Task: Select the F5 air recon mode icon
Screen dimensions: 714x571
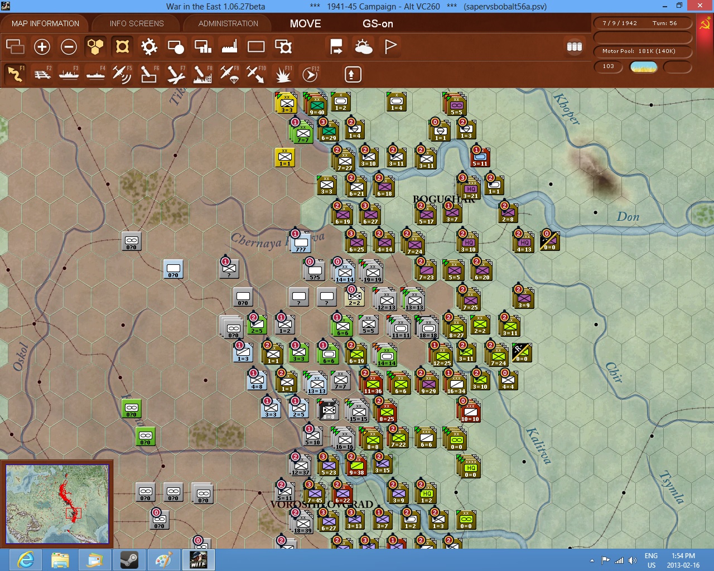Action: (x=122, y=74)
